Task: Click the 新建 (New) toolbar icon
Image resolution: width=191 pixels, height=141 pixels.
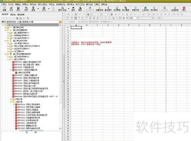Action: 4,9
